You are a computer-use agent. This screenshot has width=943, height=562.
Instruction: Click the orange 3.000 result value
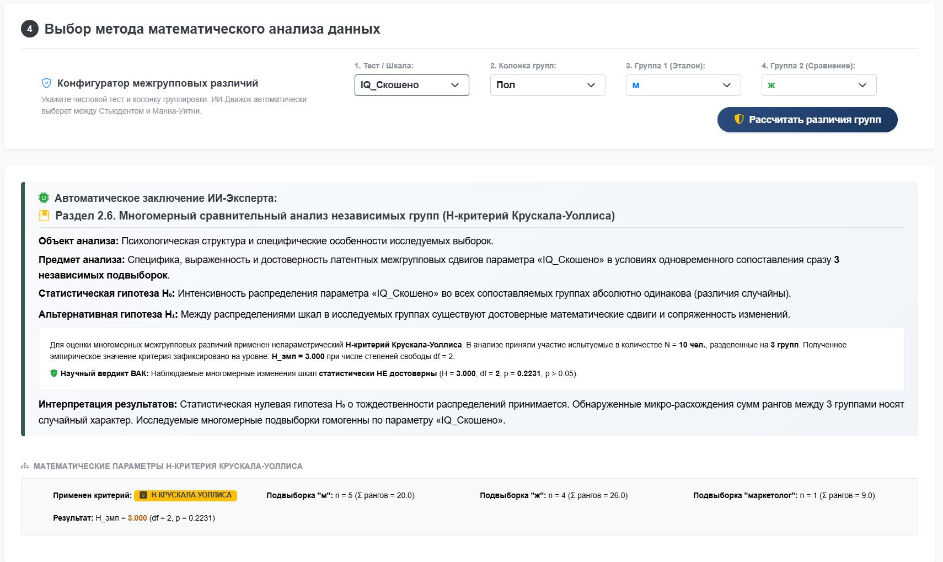click(x=137, y=518)
